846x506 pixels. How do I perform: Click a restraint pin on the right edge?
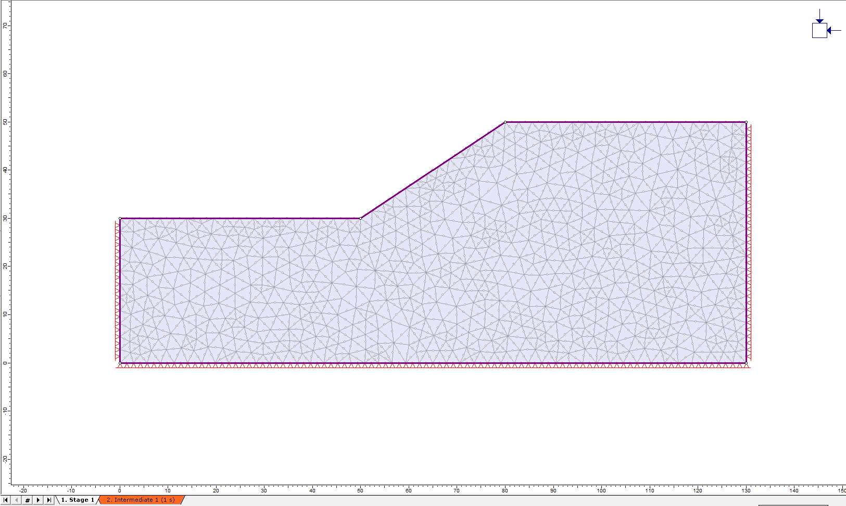point(750,234)
